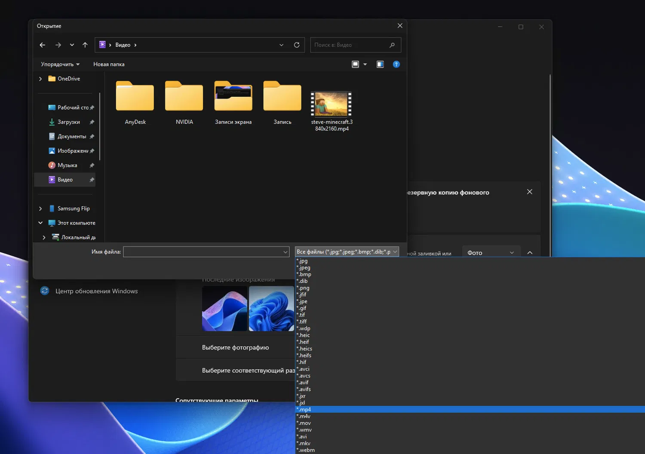Open the file type filter dropdown

[347, 252]
